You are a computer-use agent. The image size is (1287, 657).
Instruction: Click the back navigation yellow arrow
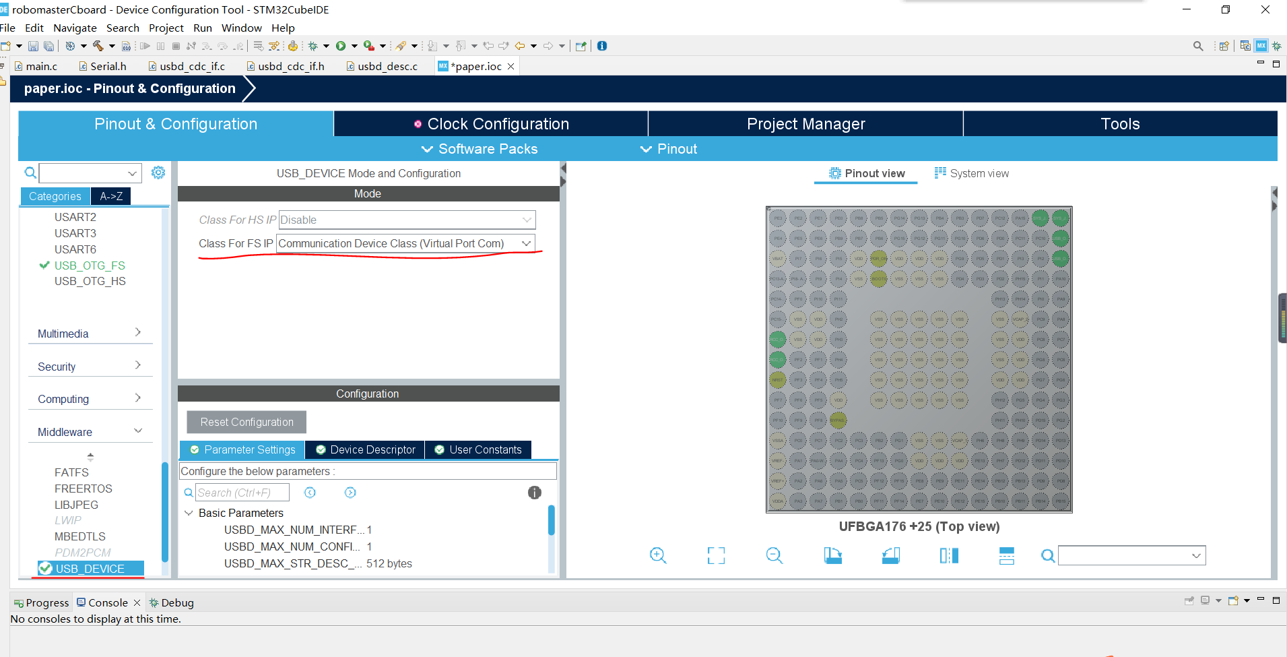[x=520, y=46]
